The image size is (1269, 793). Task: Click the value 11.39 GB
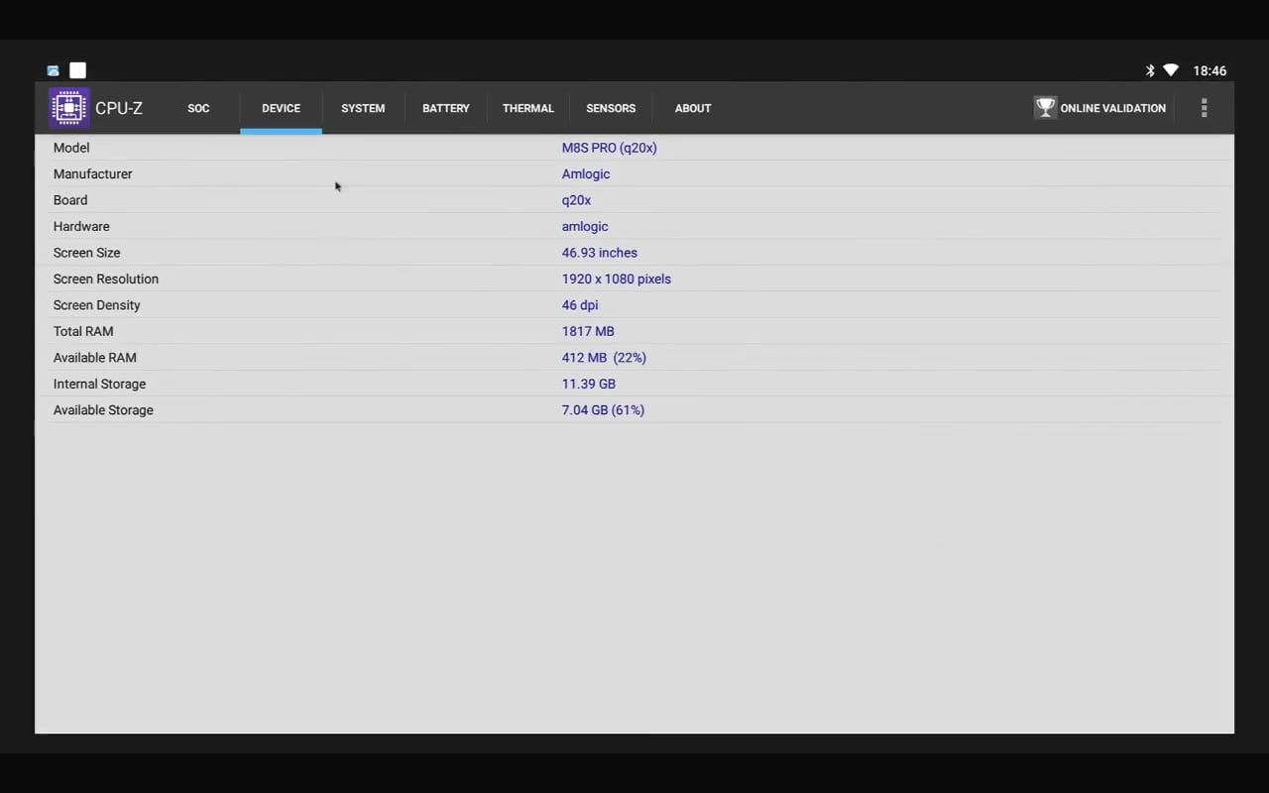(x=589, y=384)
